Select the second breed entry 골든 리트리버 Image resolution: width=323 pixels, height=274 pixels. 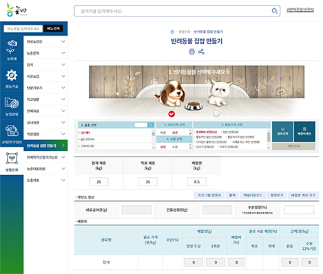87,139
